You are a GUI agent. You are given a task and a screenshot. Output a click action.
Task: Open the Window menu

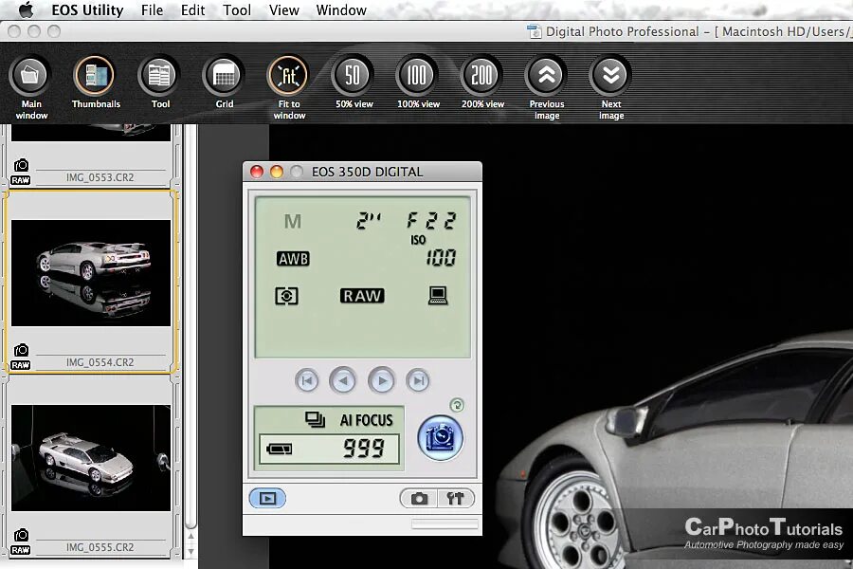(341, 9)
